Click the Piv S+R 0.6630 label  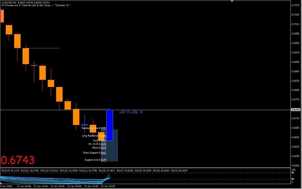coord(98,144)
